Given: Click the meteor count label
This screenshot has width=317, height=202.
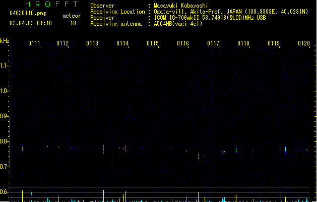Looking at the screenshot, I should 72,16.
